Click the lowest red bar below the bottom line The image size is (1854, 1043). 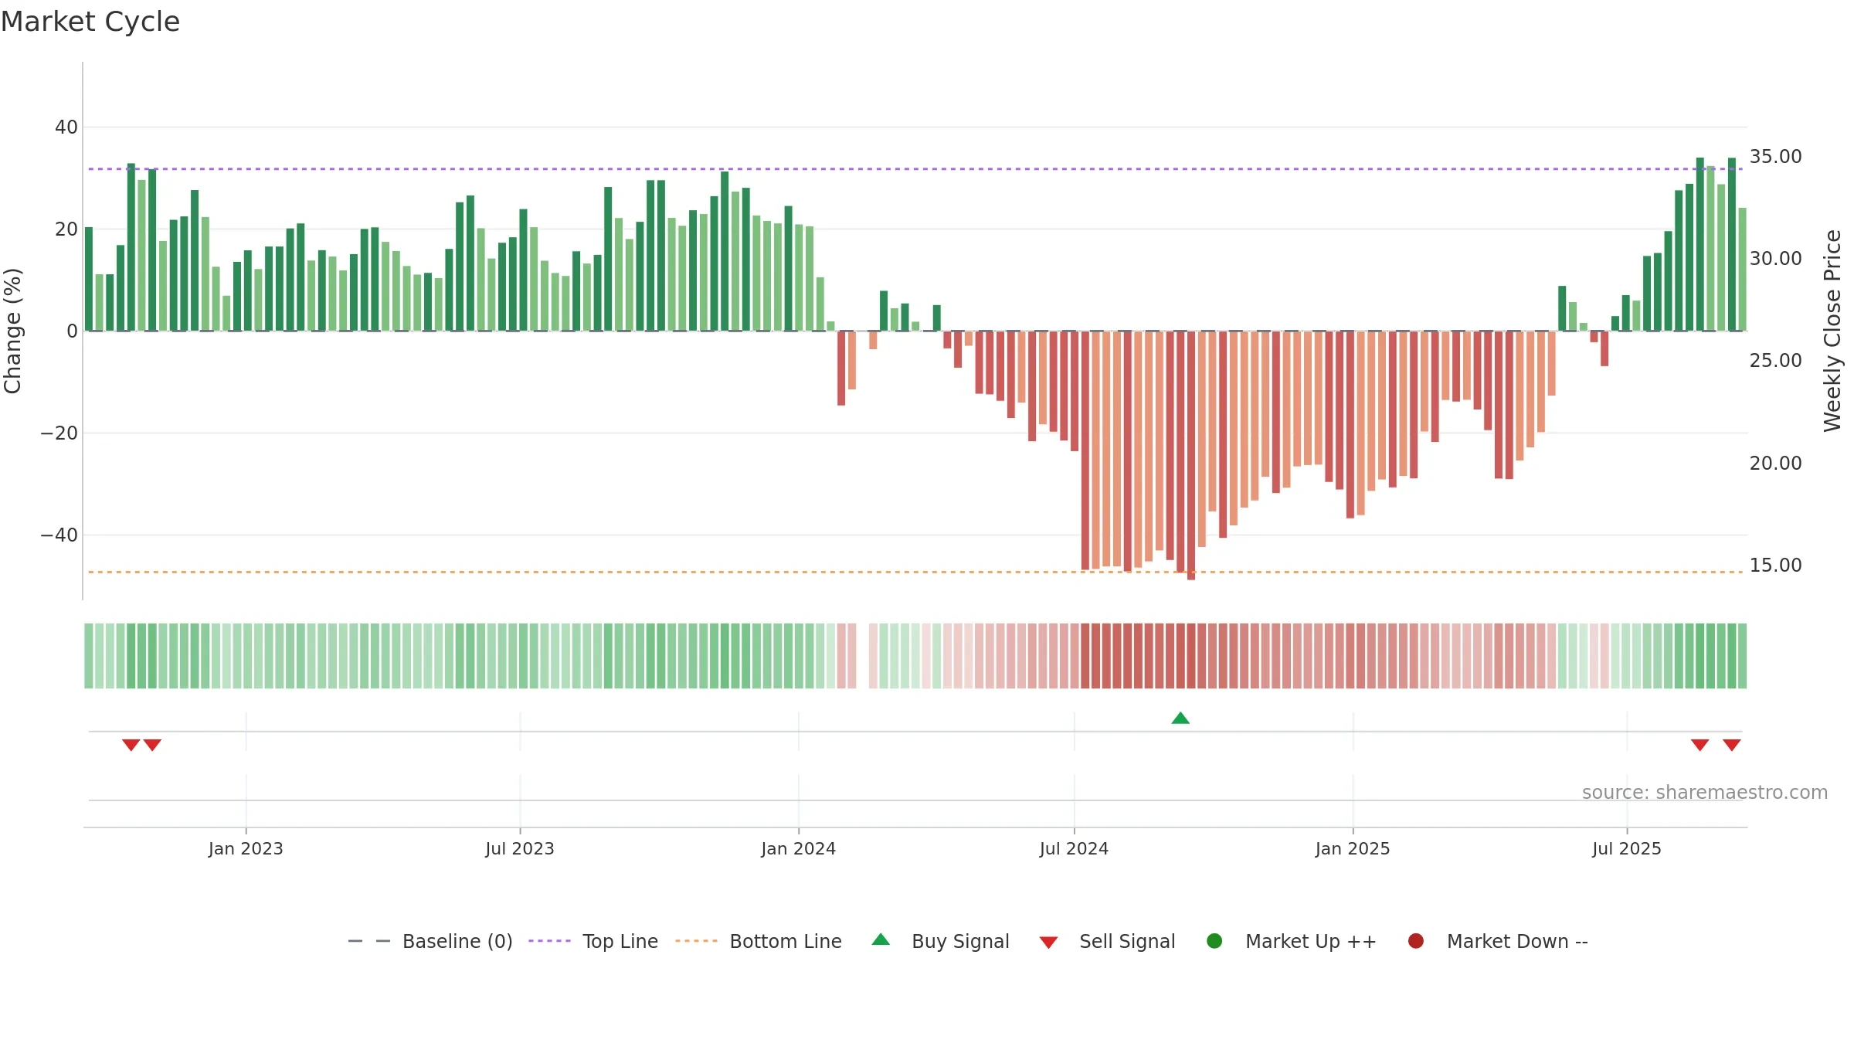[1191, 456]
